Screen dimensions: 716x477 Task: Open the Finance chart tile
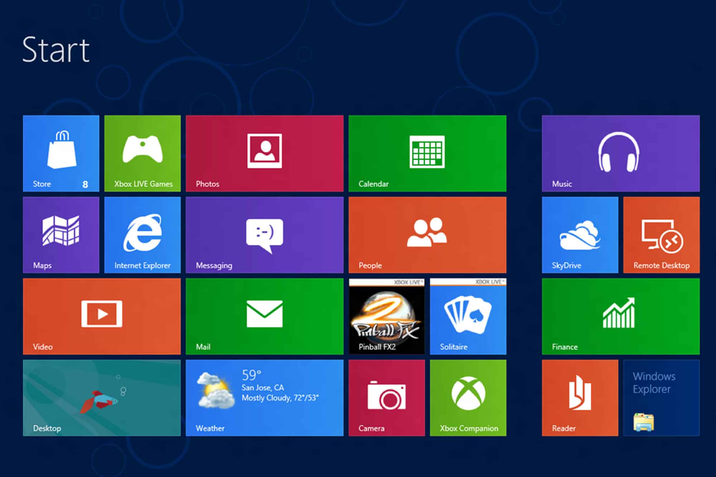coord(620,316)
